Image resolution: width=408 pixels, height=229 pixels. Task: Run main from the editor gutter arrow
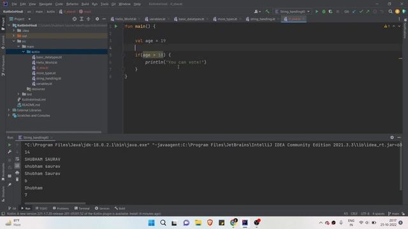click(x=116, y=26)
